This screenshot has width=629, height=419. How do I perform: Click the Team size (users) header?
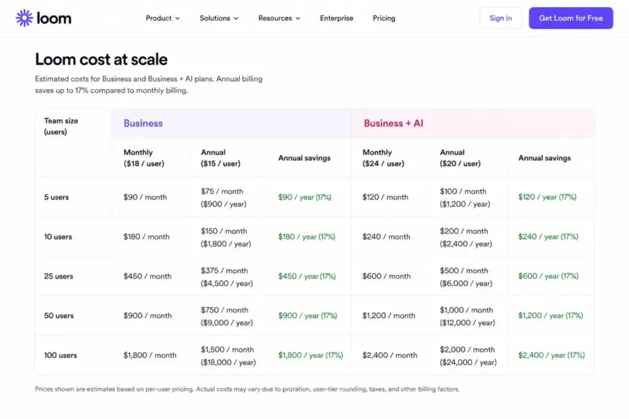pos(61,126)
